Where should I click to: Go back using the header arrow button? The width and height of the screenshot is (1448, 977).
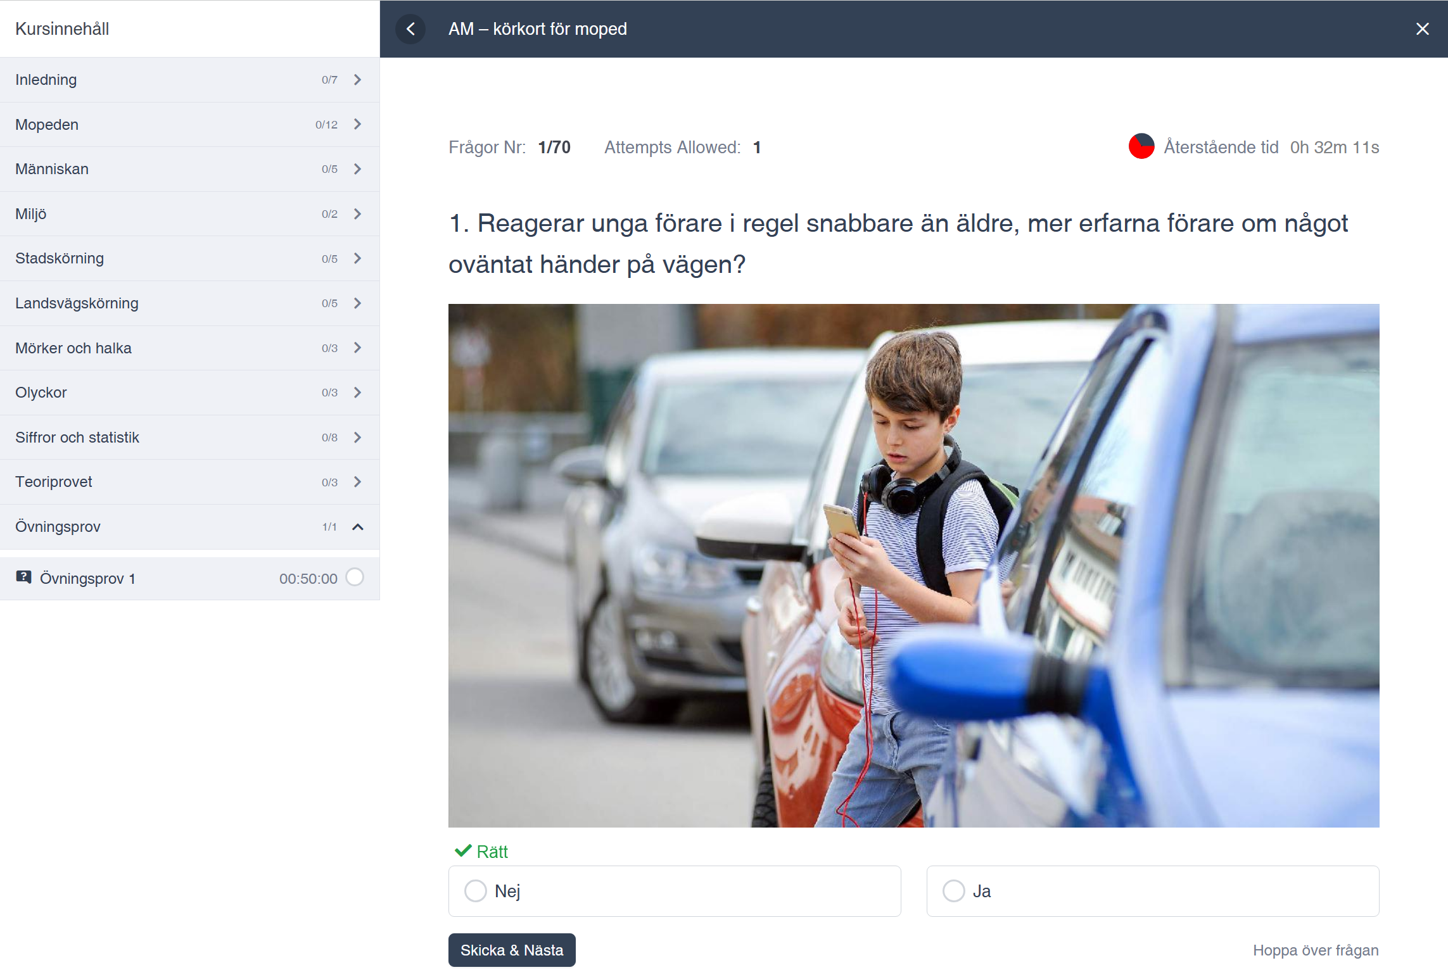click(x=410, y=29)
